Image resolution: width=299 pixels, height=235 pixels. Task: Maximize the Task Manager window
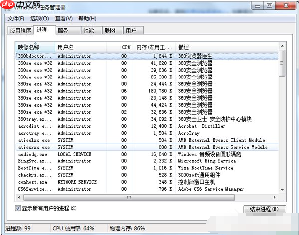[x=269, y=6]
